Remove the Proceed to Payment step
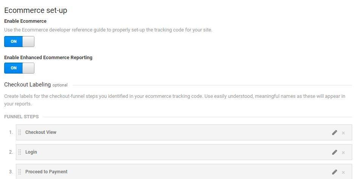The width and height of the screenshot is (356, 179). coord(343,173)
